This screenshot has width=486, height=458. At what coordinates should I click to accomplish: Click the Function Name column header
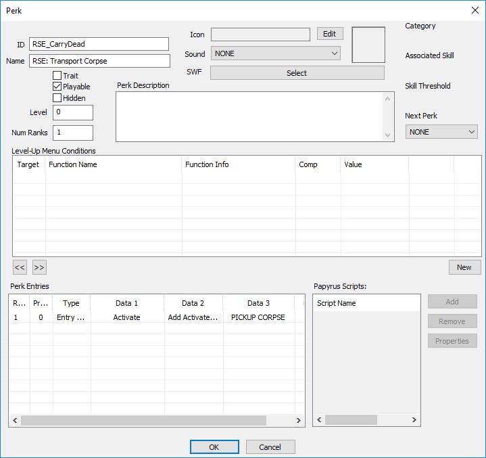pyautogui.click(x=114, y=164)
